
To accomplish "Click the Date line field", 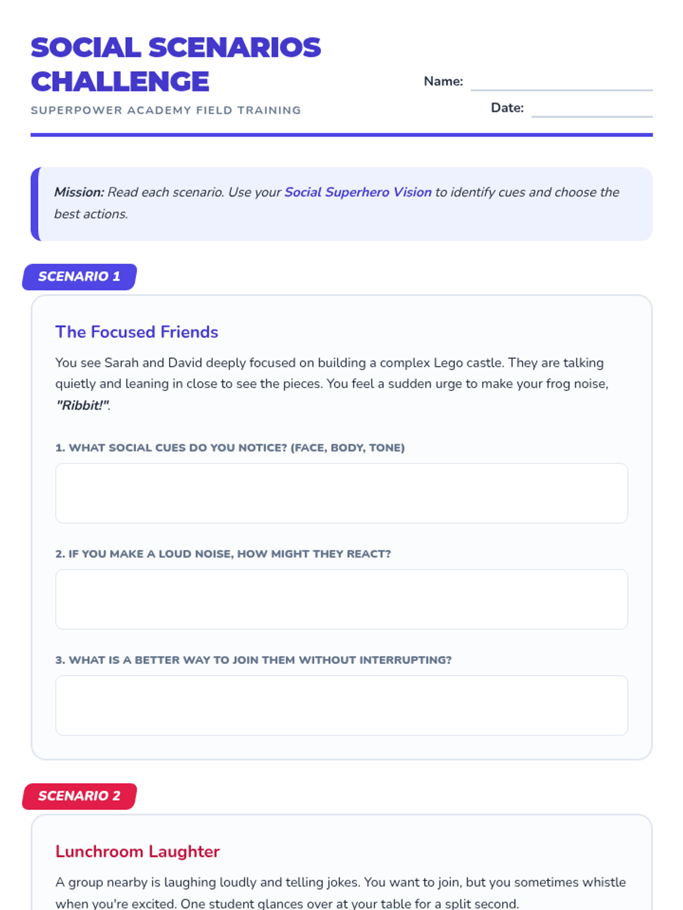I will click(x=592, y=108).
